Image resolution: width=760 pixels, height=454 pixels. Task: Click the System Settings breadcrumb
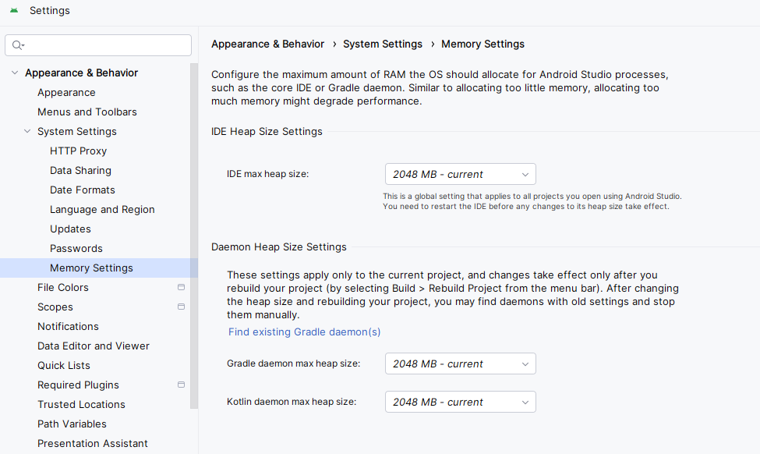tap(383, 44)
